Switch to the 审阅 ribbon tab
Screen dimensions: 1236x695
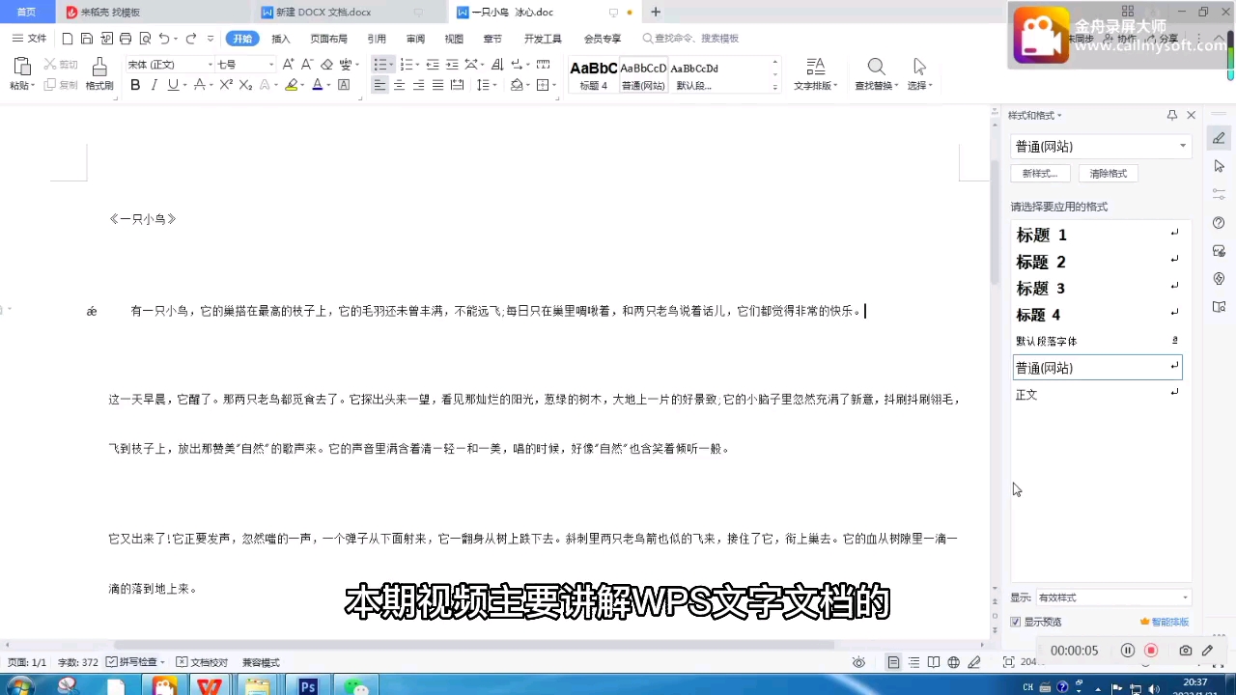coord(415,39)
